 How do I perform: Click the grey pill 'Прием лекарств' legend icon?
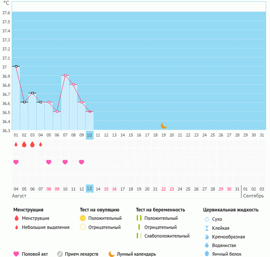point(60,254)
